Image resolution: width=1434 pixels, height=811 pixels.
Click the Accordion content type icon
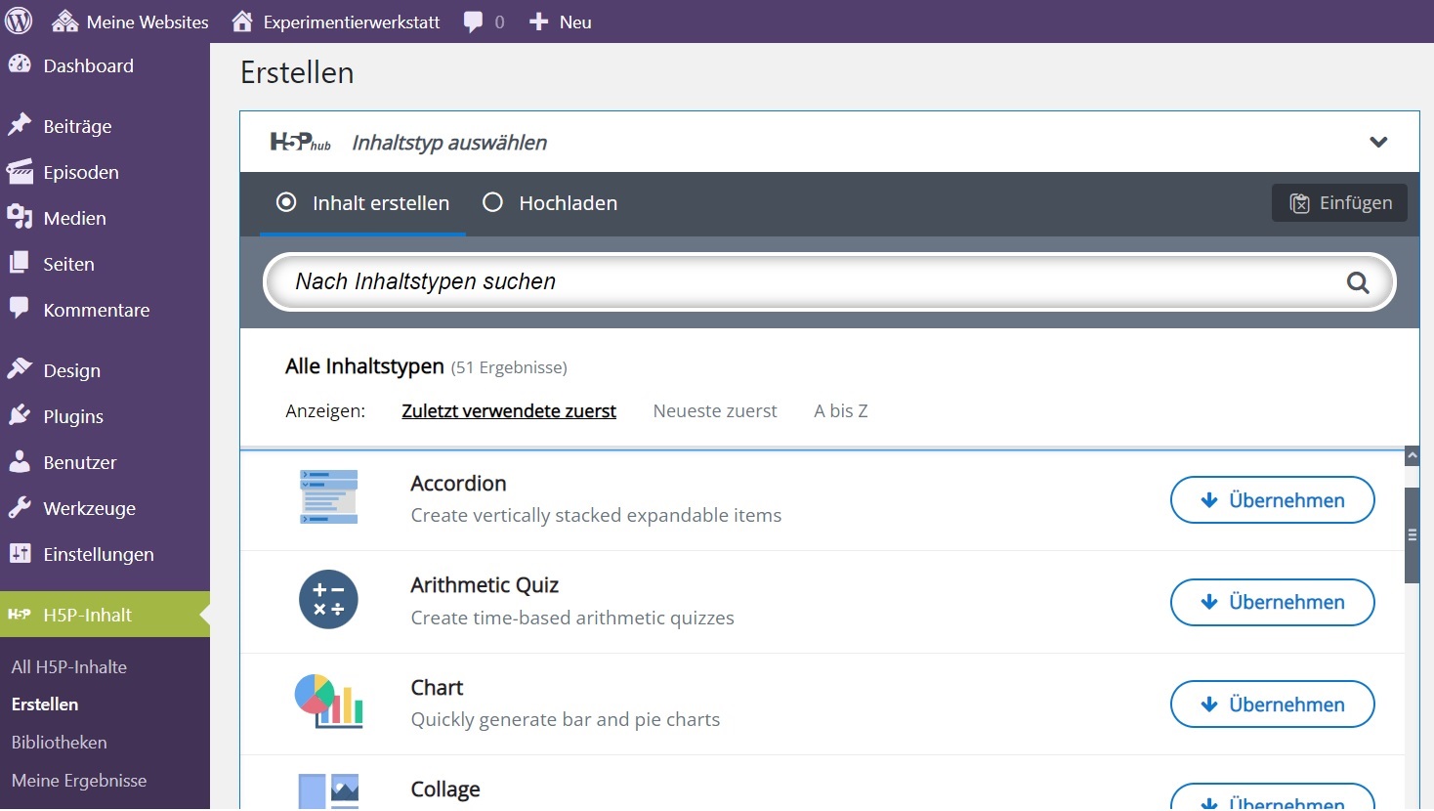coord(328,497)
